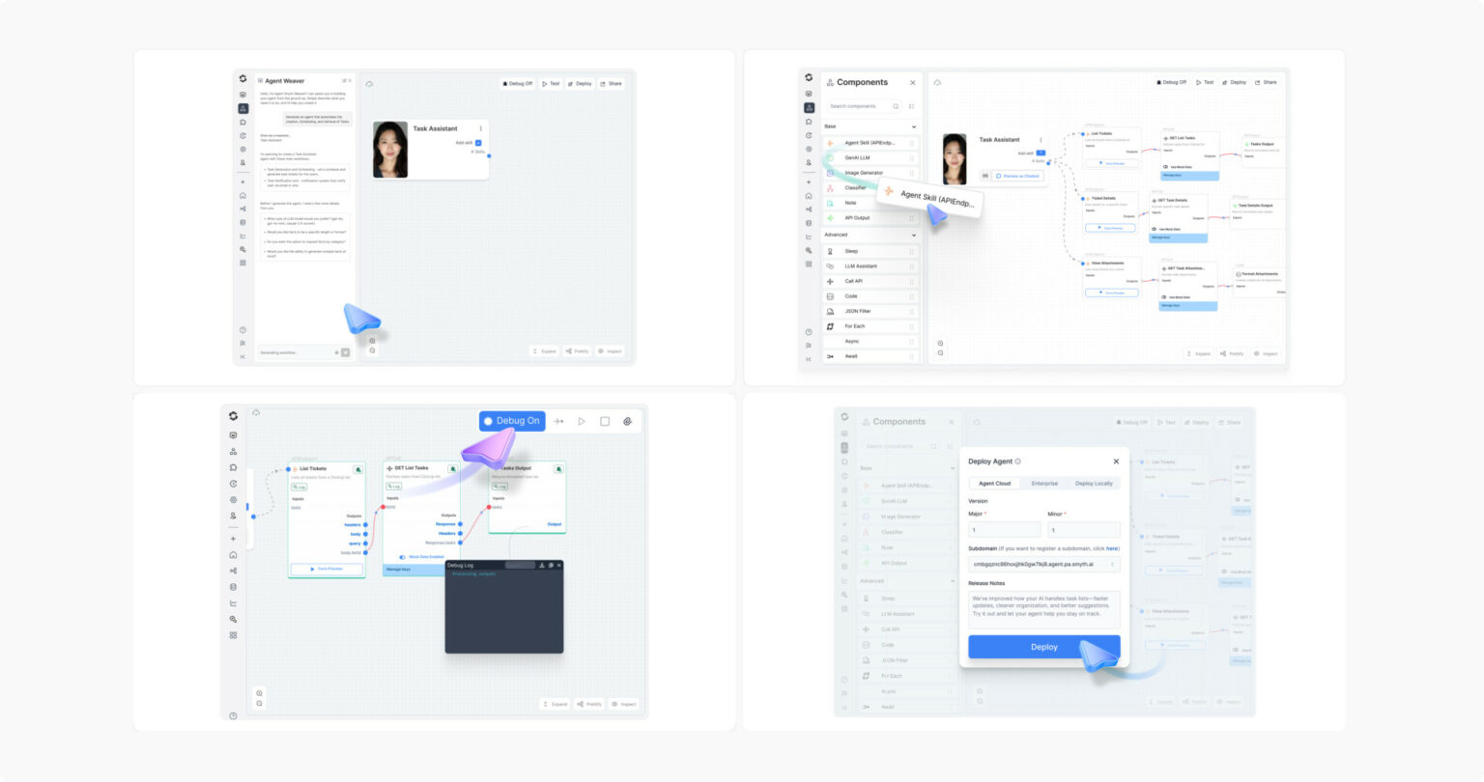Collapse the Advanced components section
The height and width of the screenshot is (782, 1484).
(x=913, y=235)
